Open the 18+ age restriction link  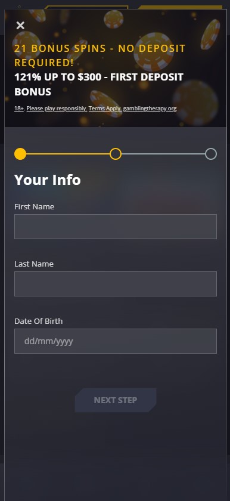tap(19, 109)
